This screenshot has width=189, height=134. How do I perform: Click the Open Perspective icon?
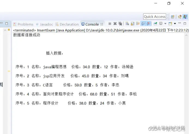click(173, 17)
